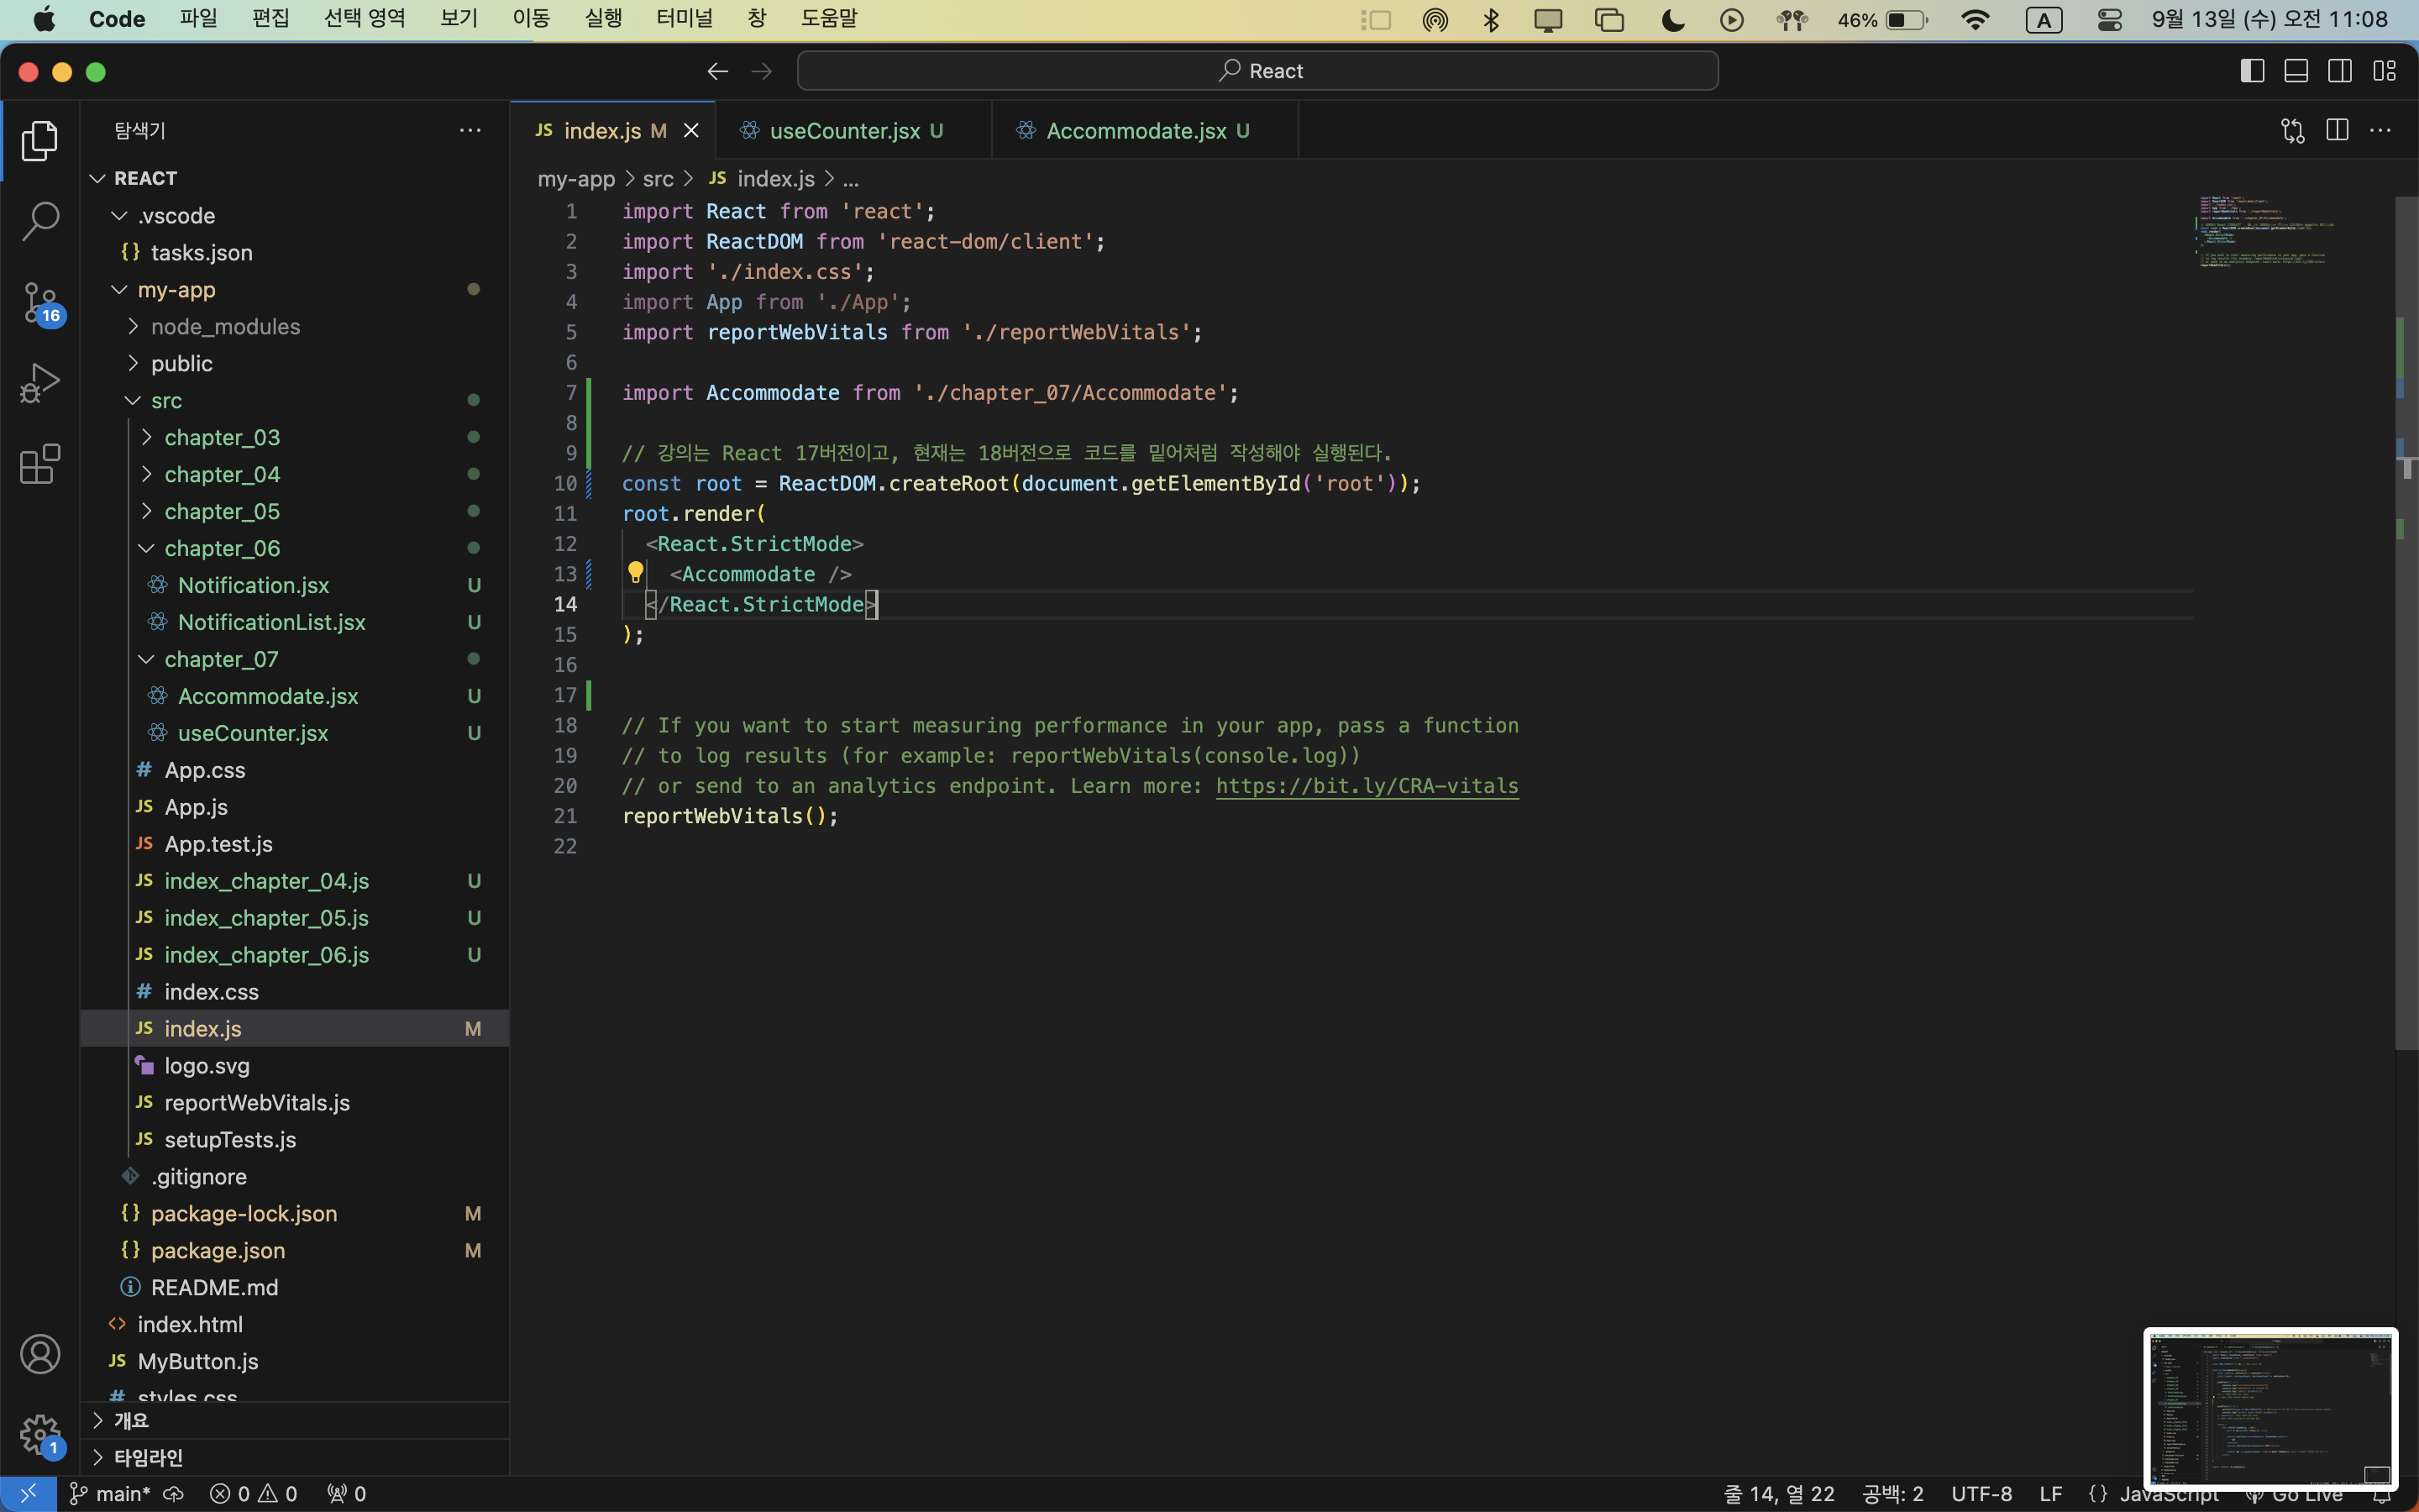Toggle the bottom panel visibility

pos(2296,71)
